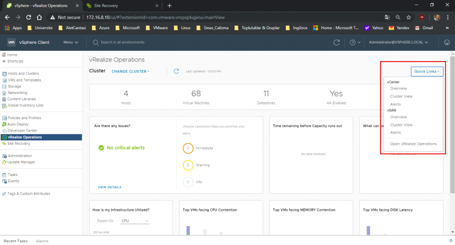Click the bookmark star in address bar
Viewport: 455px width, 245px height.
pyautogui.click(x=408, y=17)
